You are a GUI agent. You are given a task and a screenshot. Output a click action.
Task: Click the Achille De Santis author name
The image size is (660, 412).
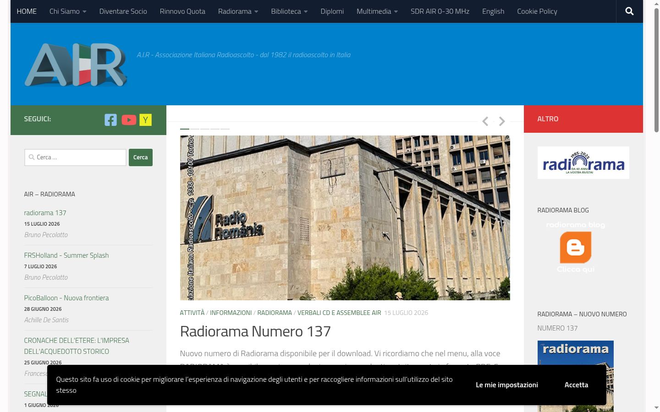click(x=46, y=320)
